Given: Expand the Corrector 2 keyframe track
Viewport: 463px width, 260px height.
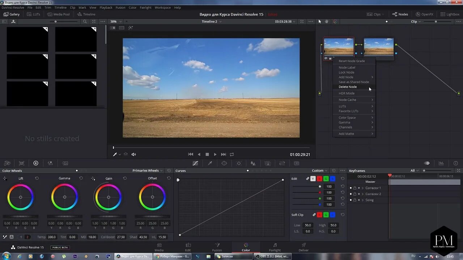Looking at the screenshot, I should click(x=363, y=194).
